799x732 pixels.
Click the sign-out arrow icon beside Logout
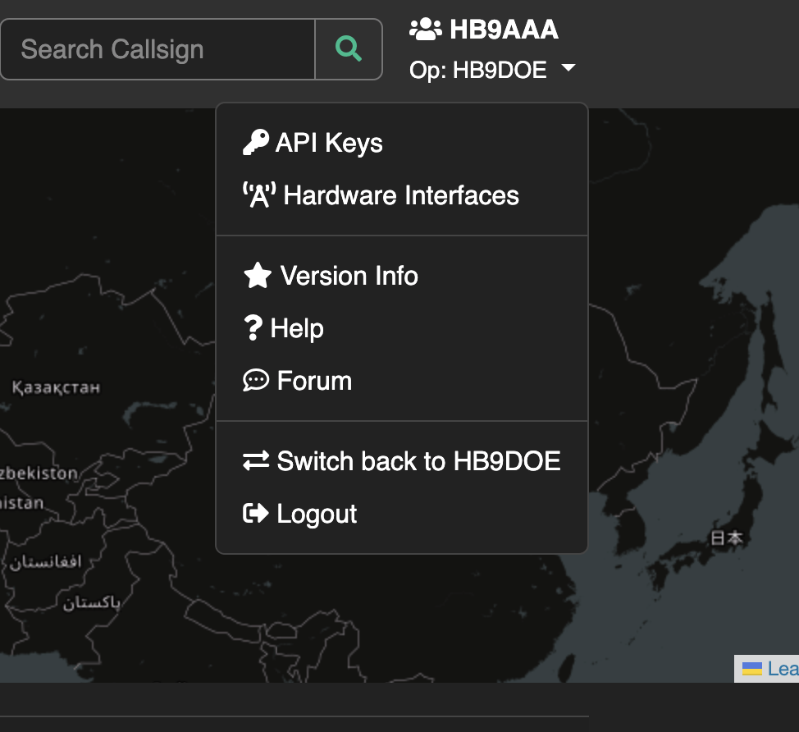pos(256,514)
